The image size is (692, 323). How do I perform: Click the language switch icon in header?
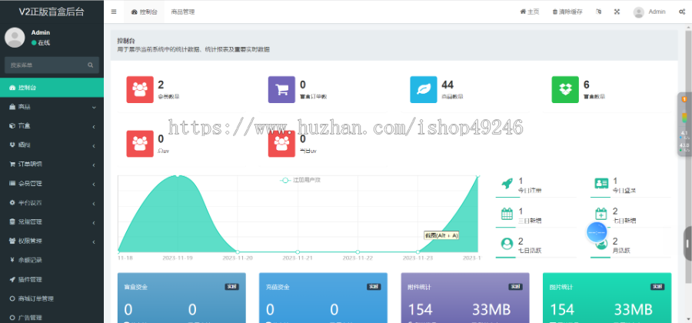[x=598, y=12]
